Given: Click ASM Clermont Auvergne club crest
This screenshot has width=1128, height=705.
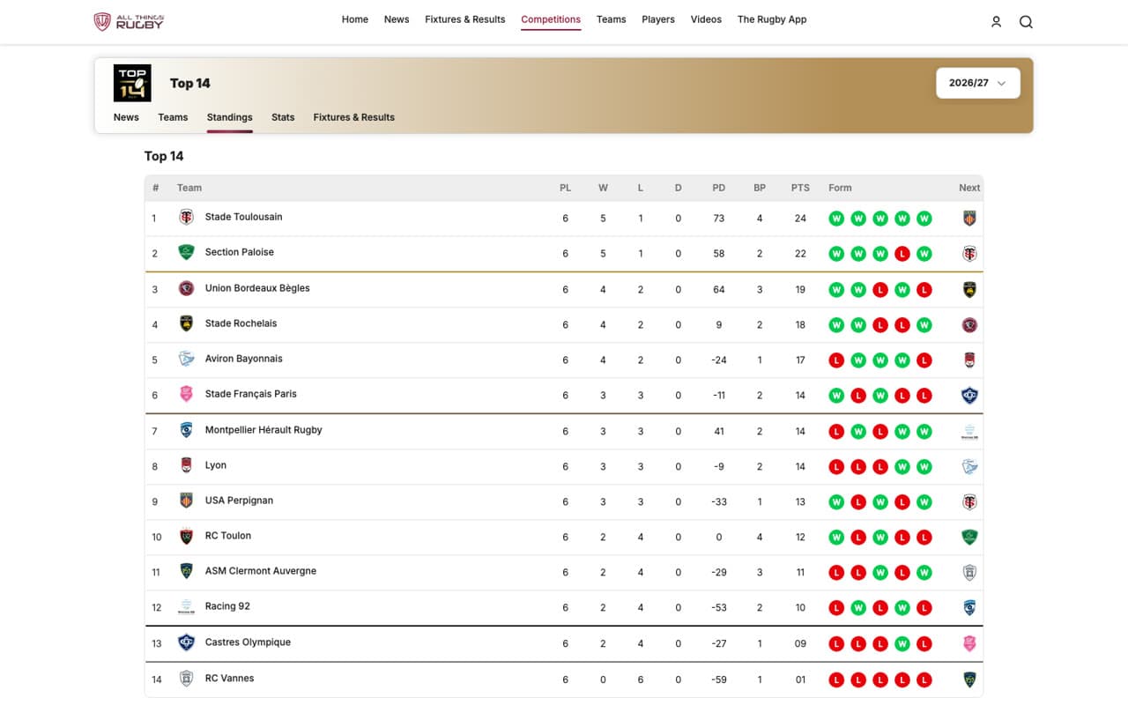Looking at the screenshot, I should [x=186, y=572].
